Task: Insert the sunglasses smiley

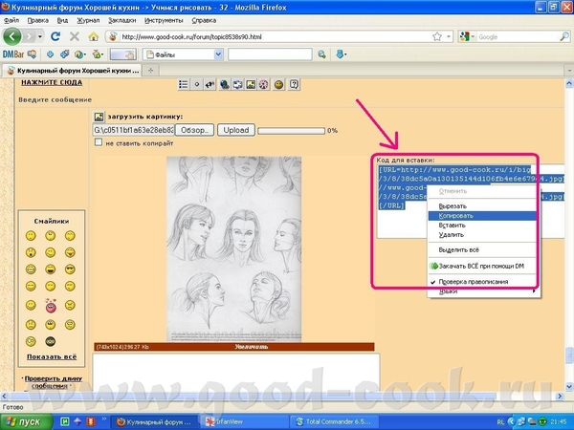Action: point(70,269)
